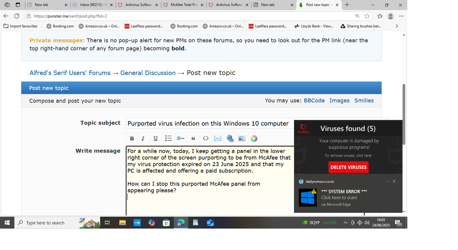Expand the favourites bar overflow chevron

[x=396, y=26]
